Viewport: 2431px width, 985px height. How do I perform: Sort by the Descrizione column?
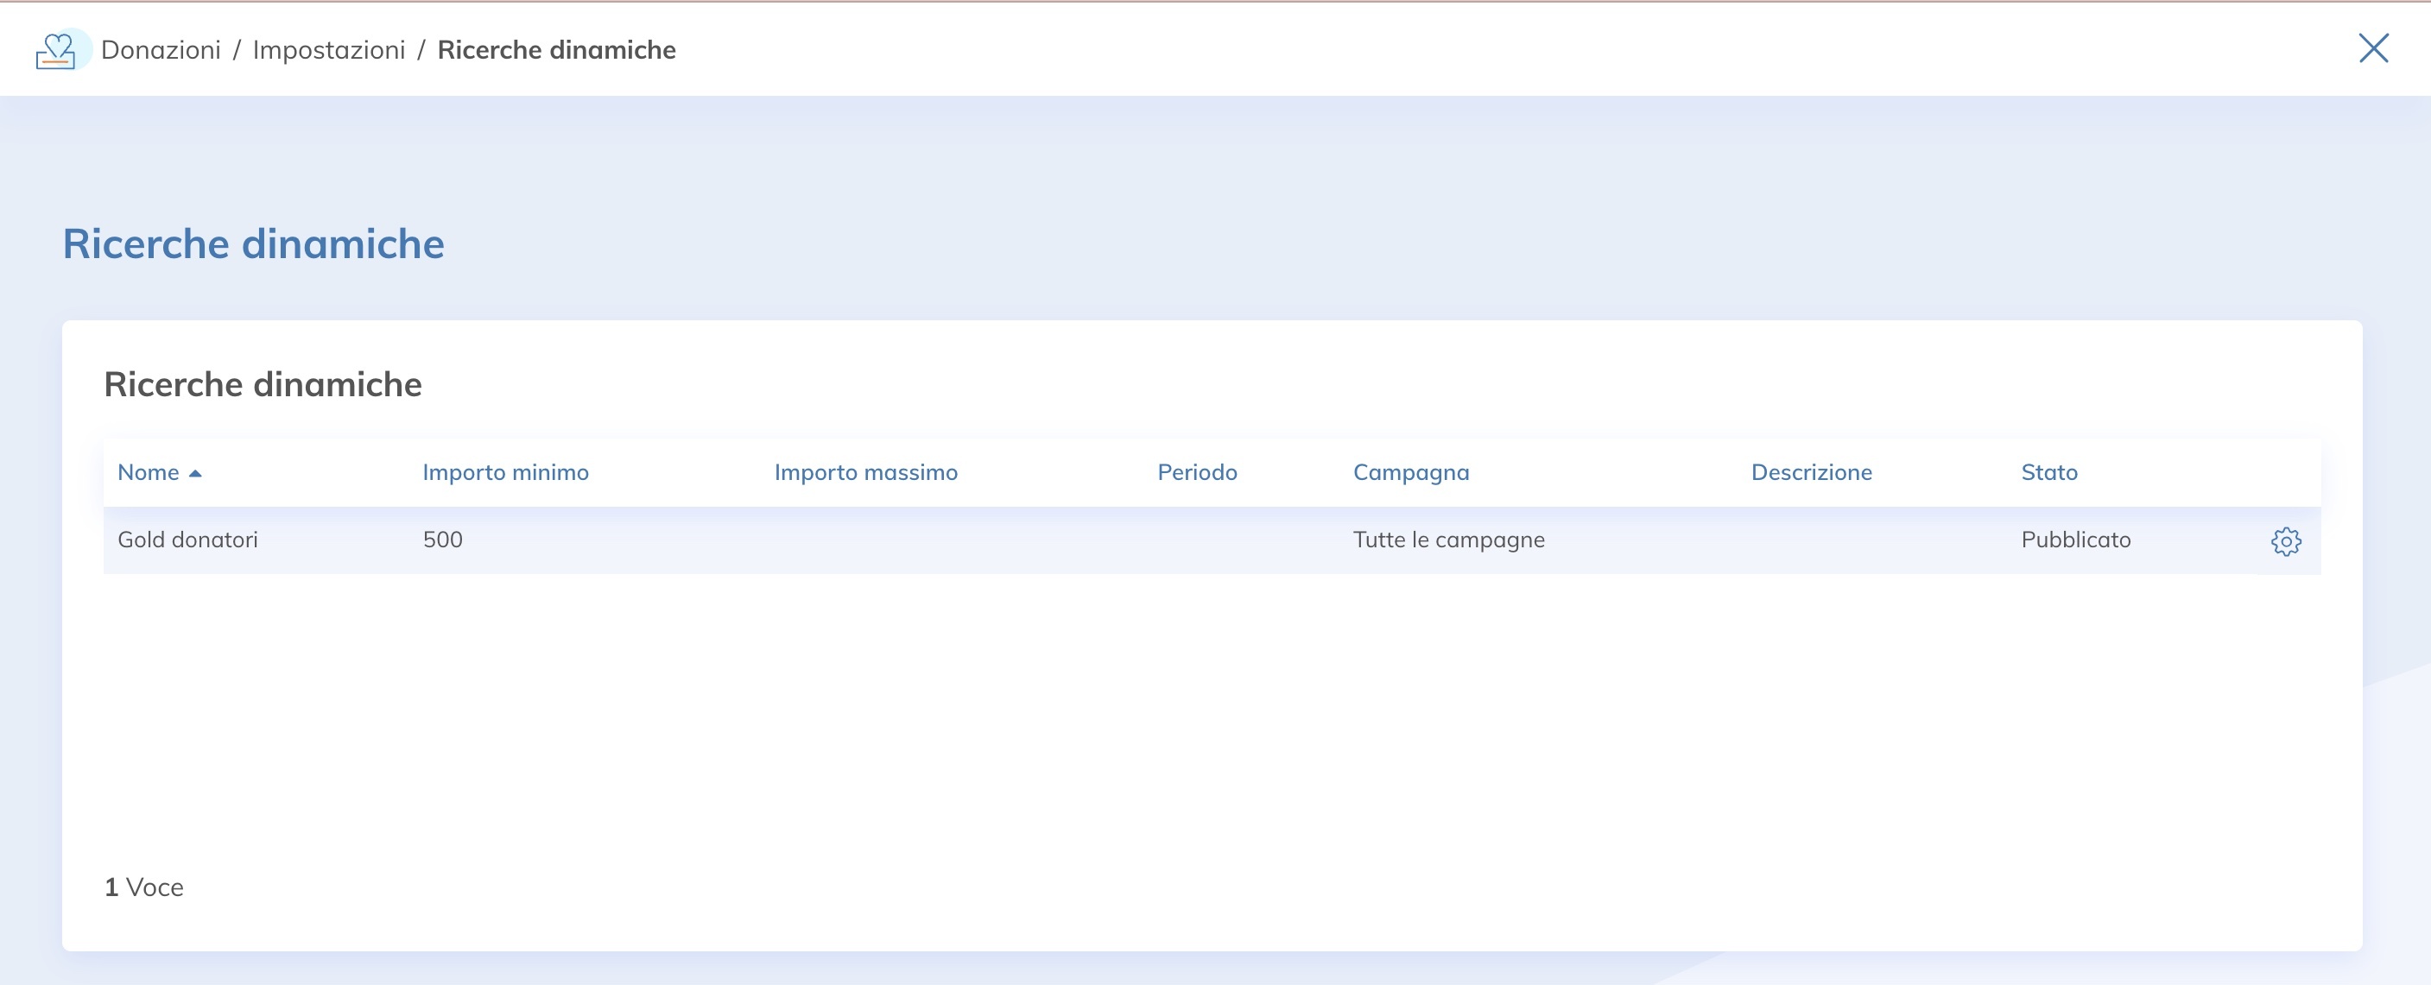[1810, 473]
